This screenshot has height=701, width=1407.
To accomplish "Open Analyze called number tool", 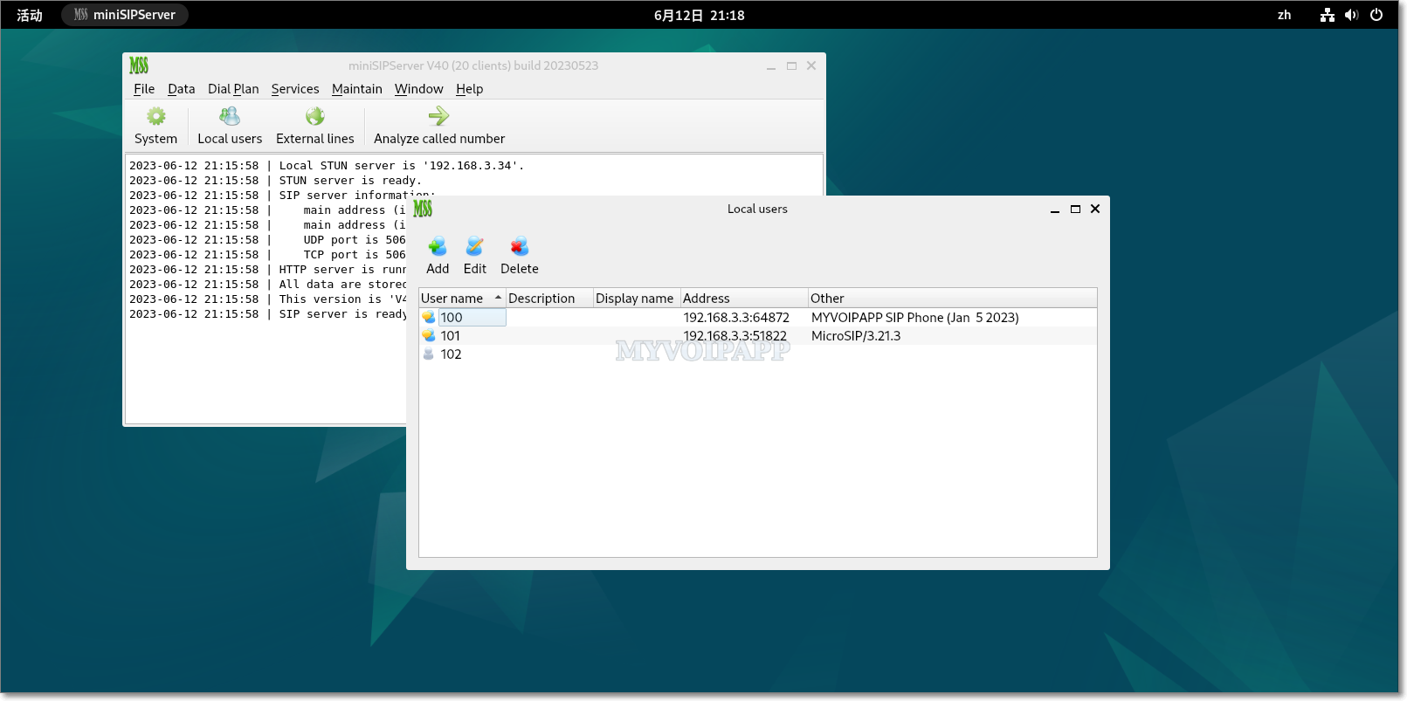I will 439,126.
